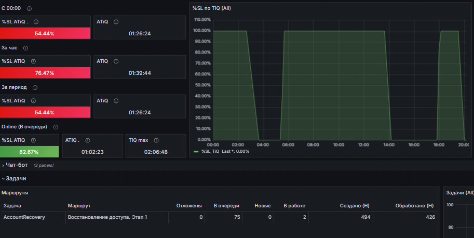The height and width of the screenshot is (238, 474).
Task: Open the 'Маршруты' panel title menu
Action: tap(15, 193)
